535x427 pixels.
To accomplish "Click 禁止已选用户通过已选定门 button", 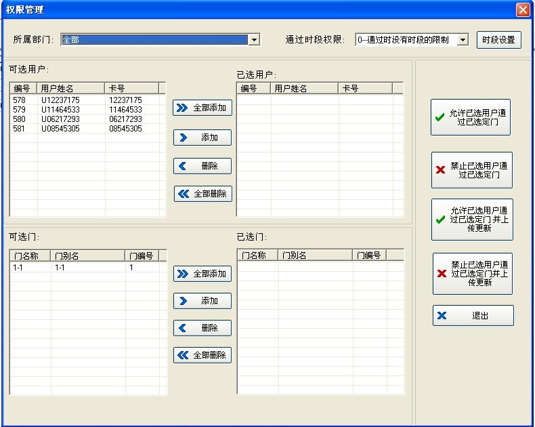I will (x=471, y=170).
